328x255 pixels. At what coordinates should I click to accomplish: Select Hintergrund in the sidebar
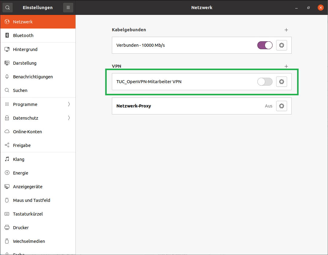pos(25,49)
